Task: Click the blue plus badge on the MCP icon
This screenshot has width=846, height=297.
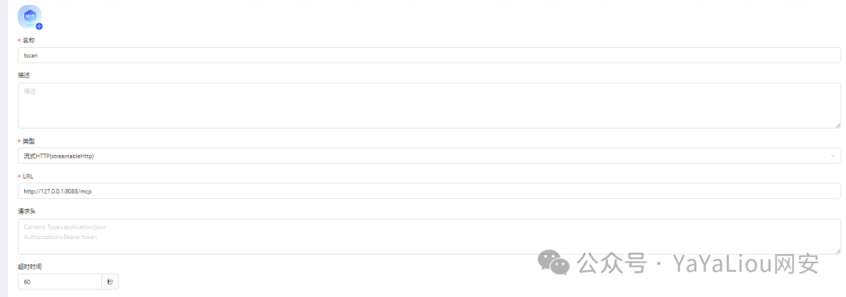Action: pos(39,26)
